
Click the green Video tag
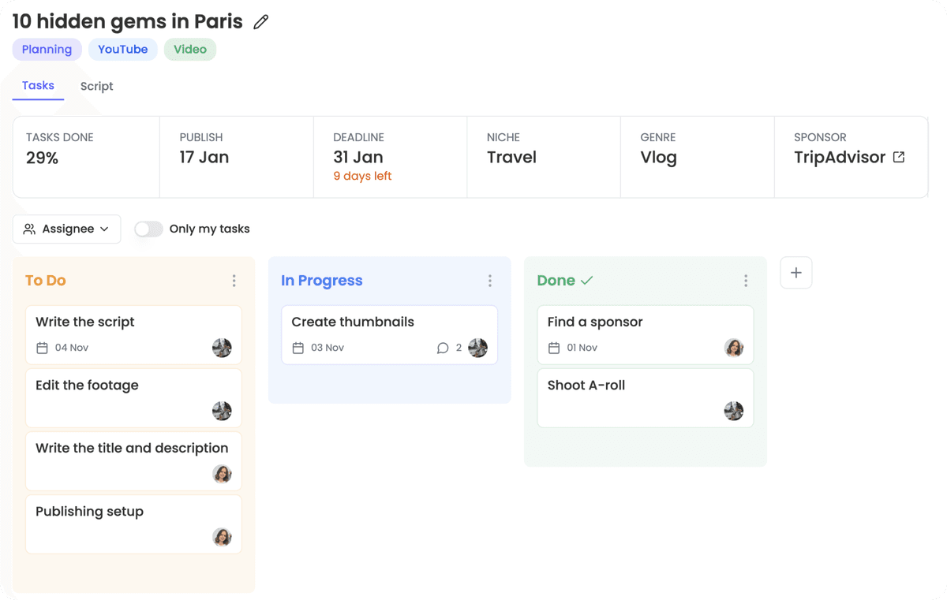click(x=190, y=49)
